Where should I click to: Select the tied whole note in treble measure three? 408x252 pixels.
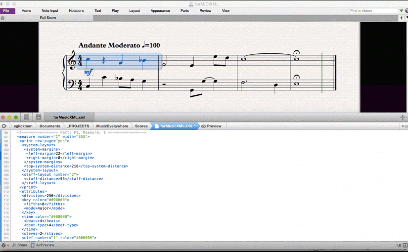click(243, 59)
